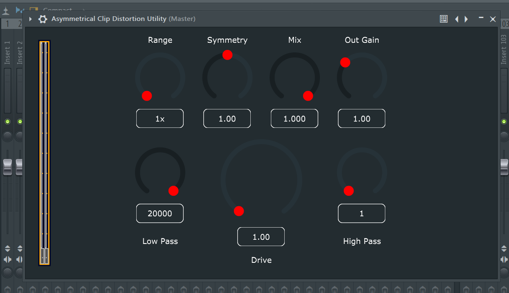This screenshot has width=509, height=293.
Task: Click the High Pass label
Action: 362,241
